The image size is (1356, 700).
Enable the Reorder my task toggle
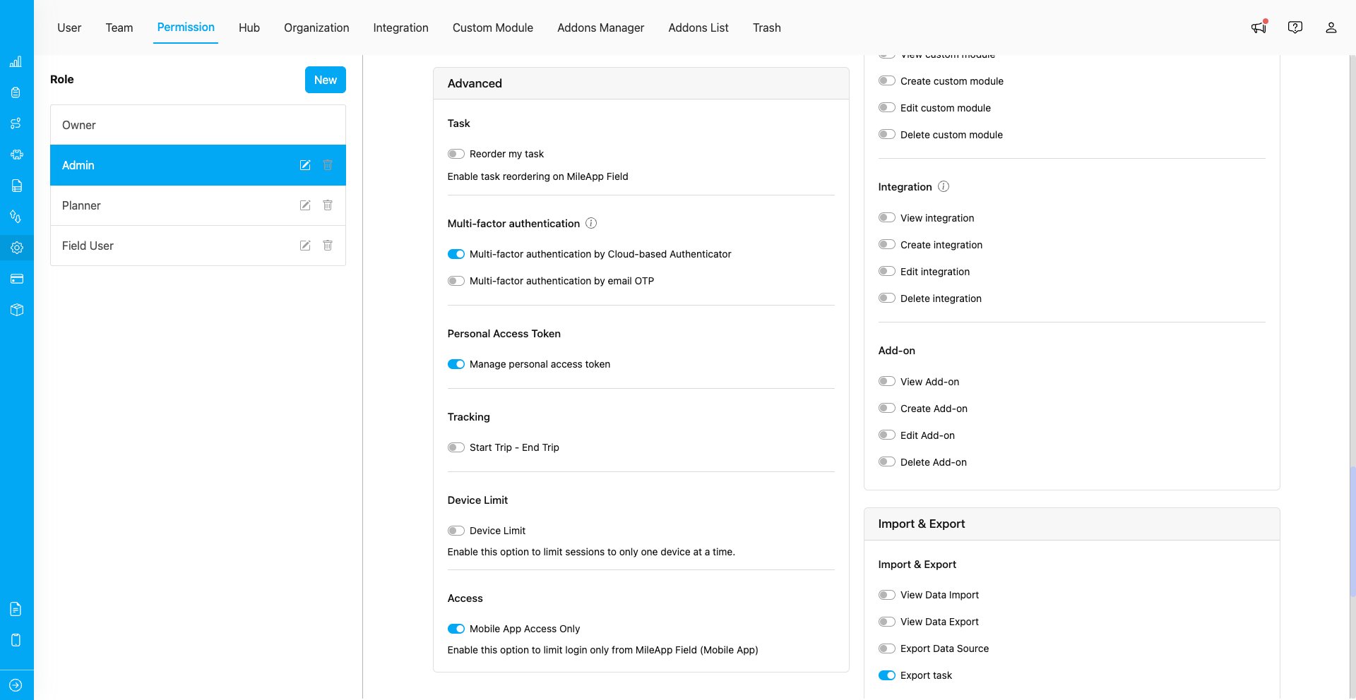[x=456, y=154]
